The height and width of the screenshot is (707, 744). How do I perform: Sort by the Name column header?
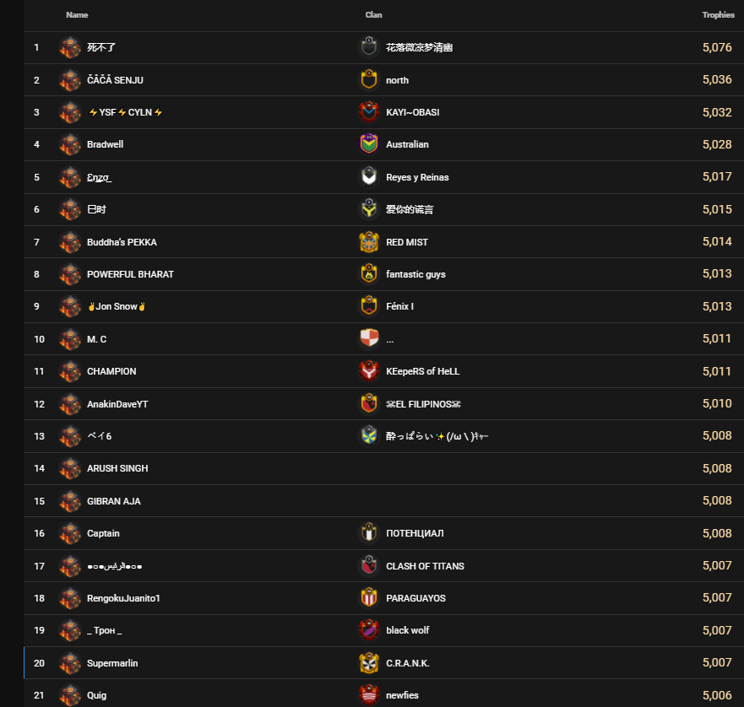pyautogui.click(x=77, y=14)
